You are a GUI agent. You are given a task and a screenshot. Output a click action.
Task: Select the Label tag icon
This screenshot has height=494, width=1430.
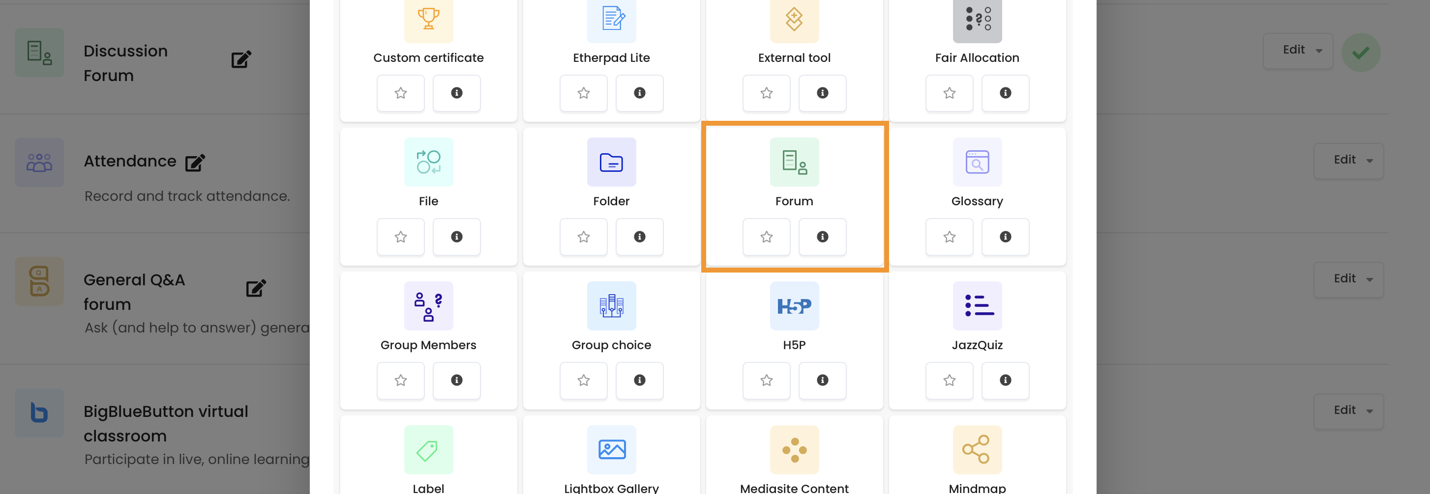pos(428,450)
